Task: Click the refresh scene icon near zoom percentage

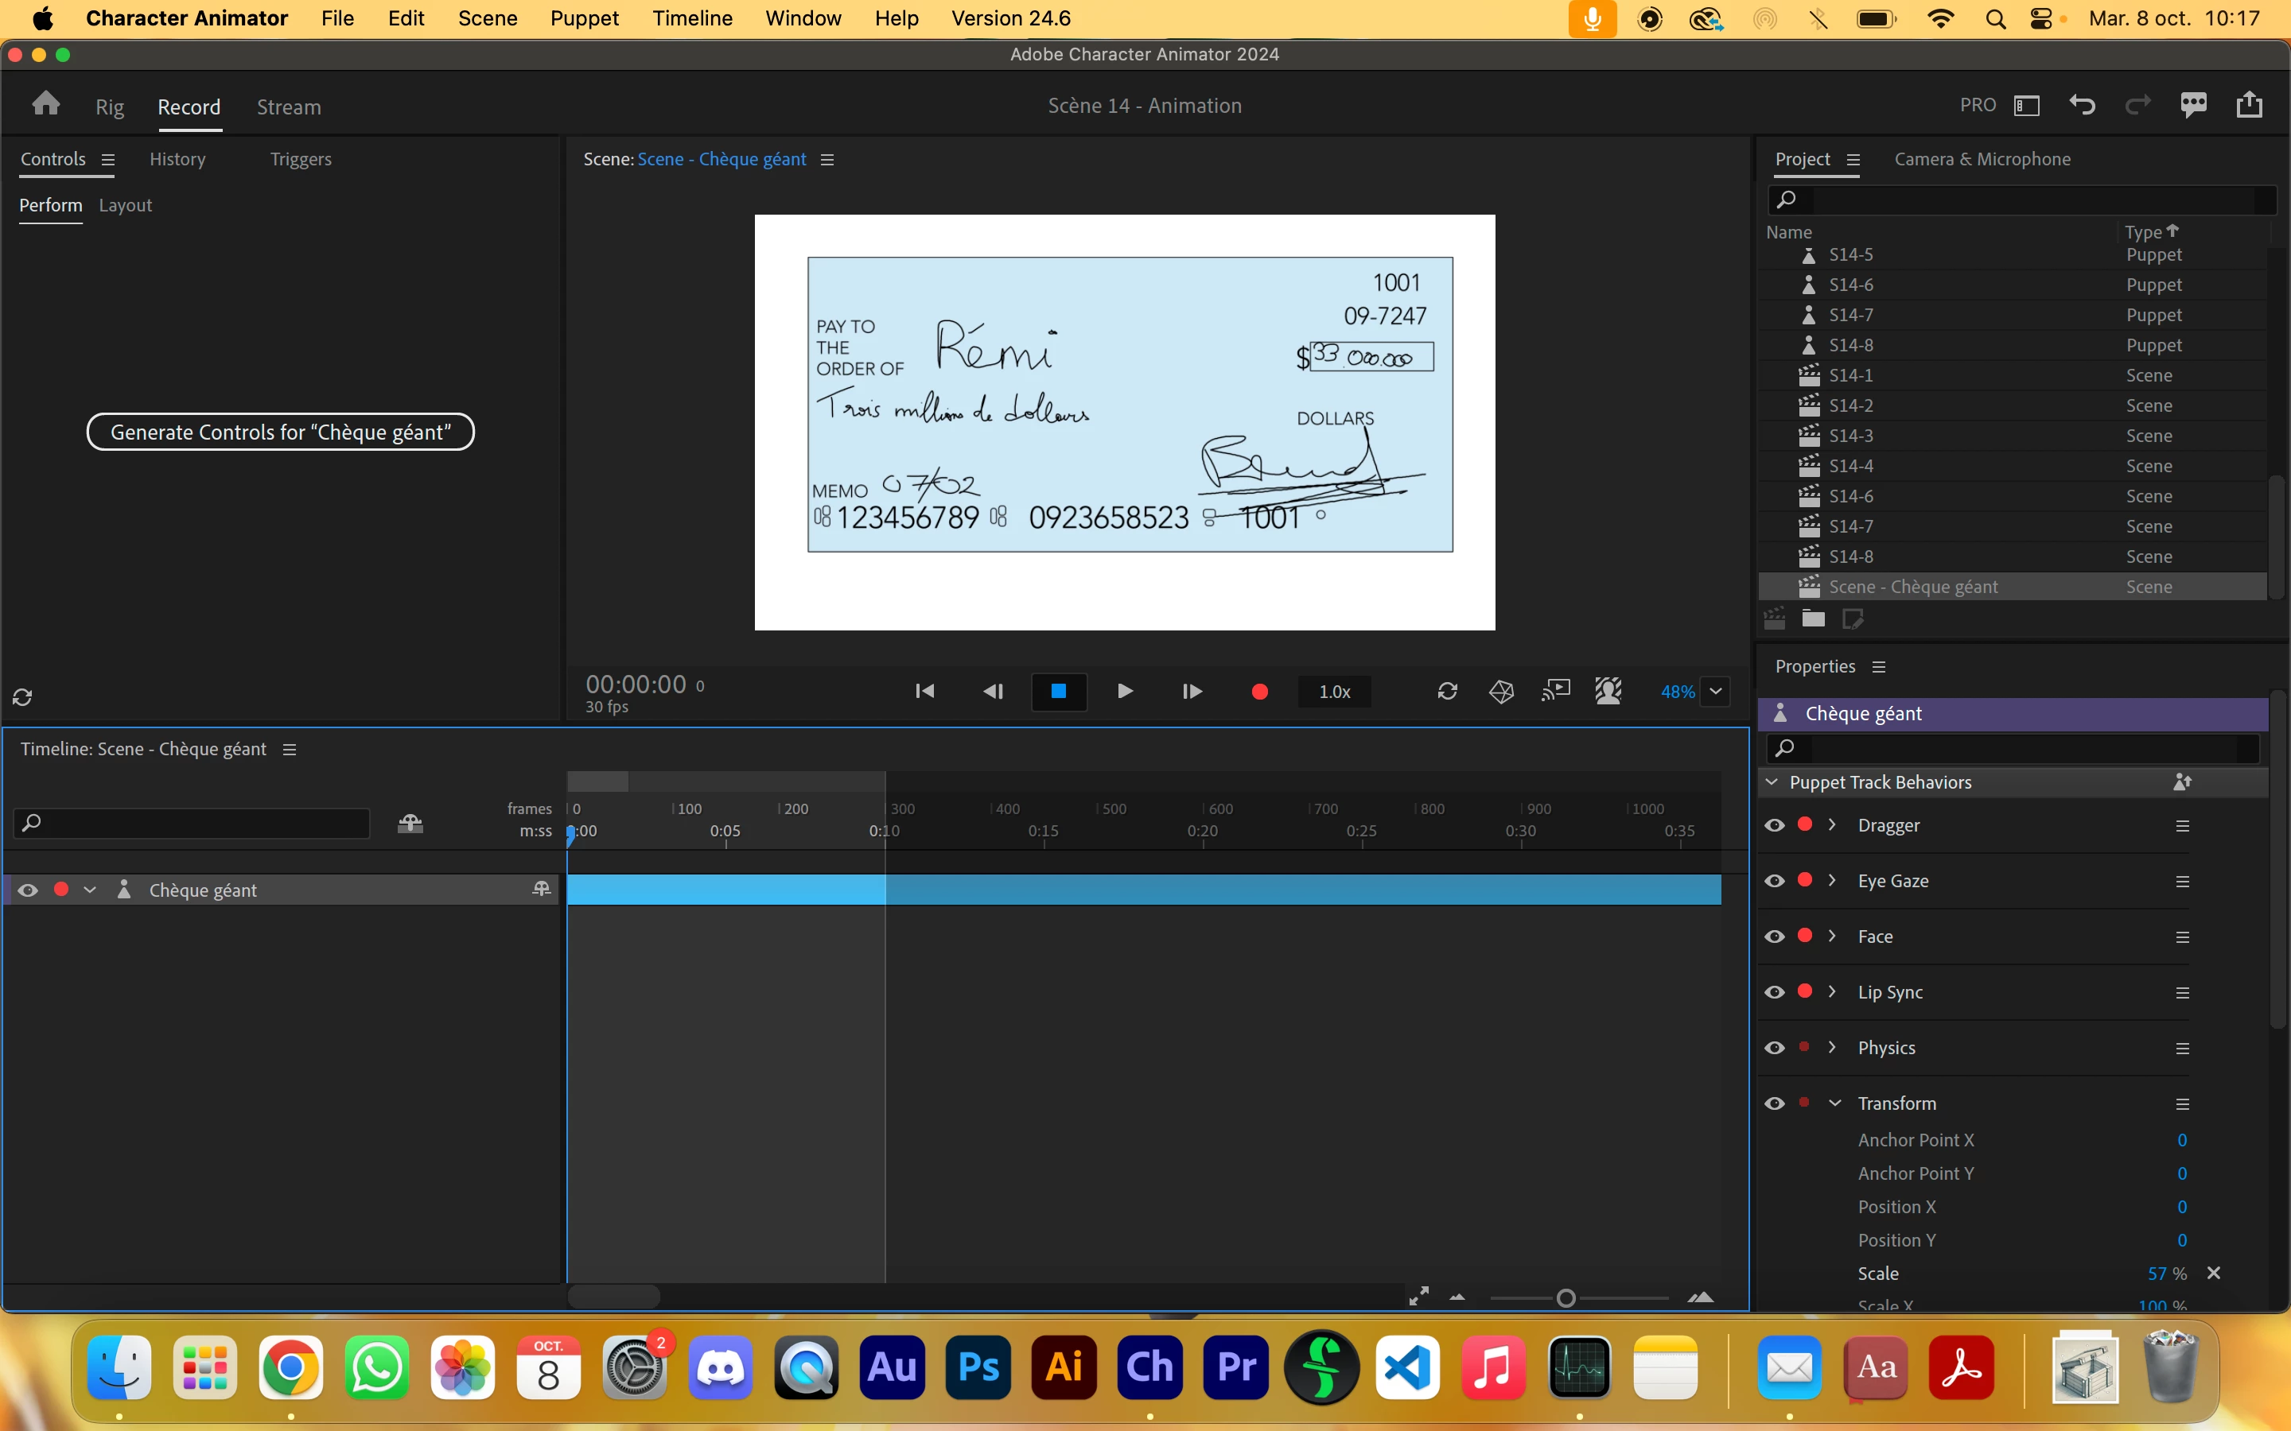Action: tap(1446, 692)
